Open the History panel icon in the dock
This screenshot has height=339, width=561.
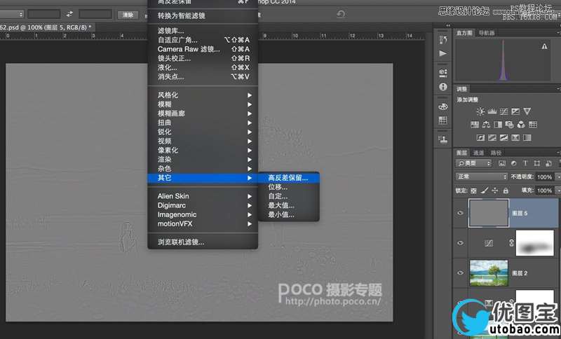(442, 40)
